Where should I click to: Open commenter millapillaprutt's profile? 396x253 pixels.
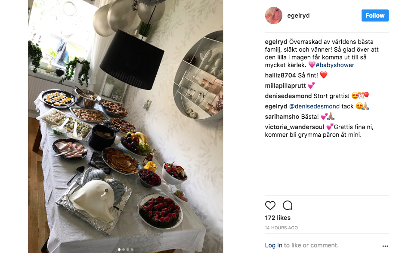[x=285, y=86]
